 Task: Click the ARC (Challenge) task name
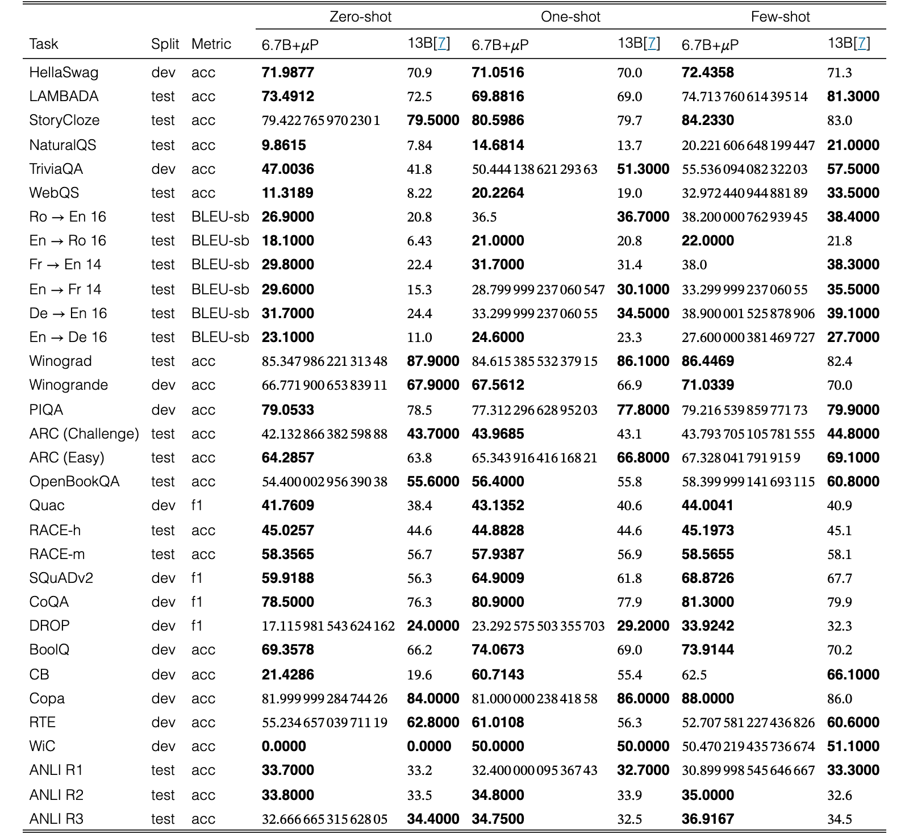(84, 434)
